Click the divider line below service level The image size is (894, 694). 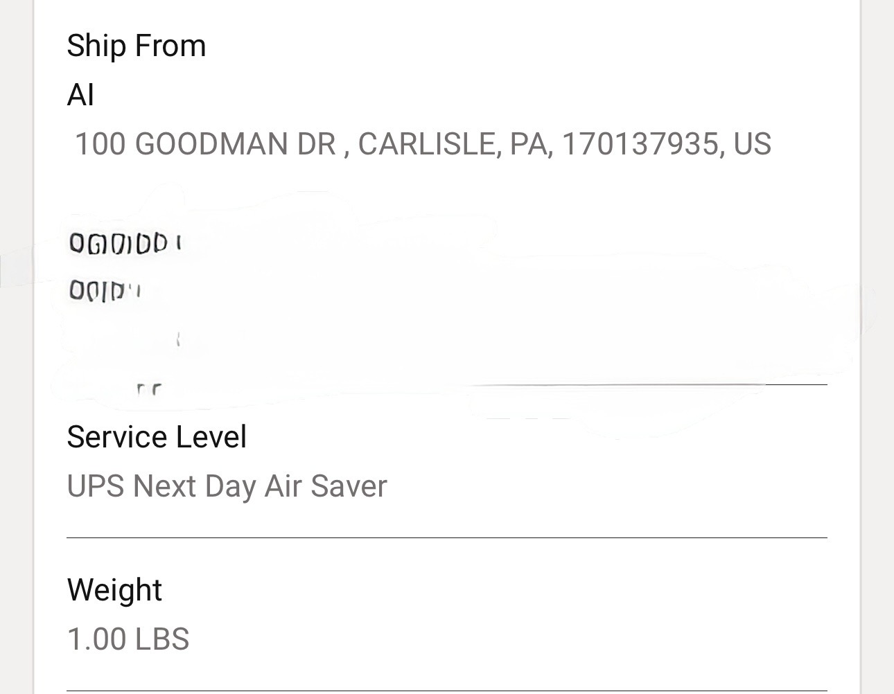coord(447,537)
